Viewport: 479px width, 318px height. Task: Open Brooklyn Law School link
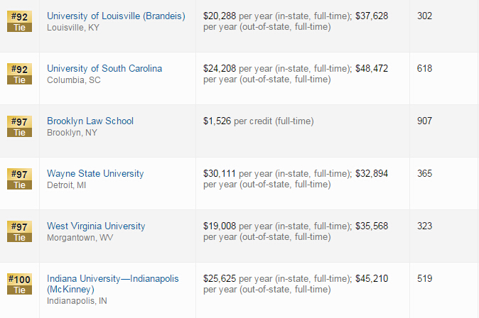[90, 121]
